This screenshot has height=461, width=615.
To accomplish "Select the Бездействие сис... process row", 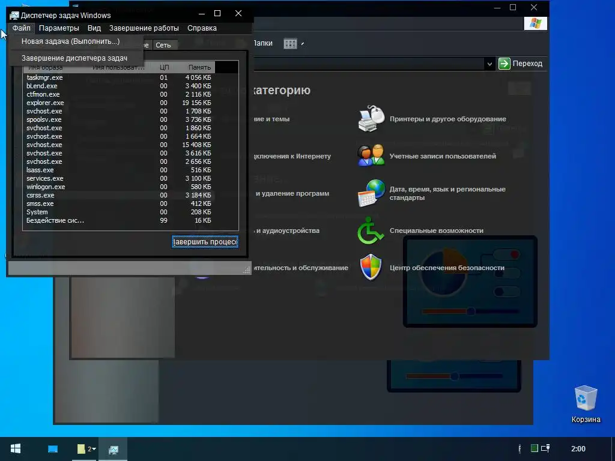I will [x=119, y=221].
